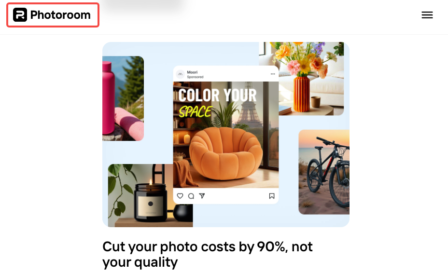Click the Moori account name
The image size is (448, 273).
pos(192,72)
